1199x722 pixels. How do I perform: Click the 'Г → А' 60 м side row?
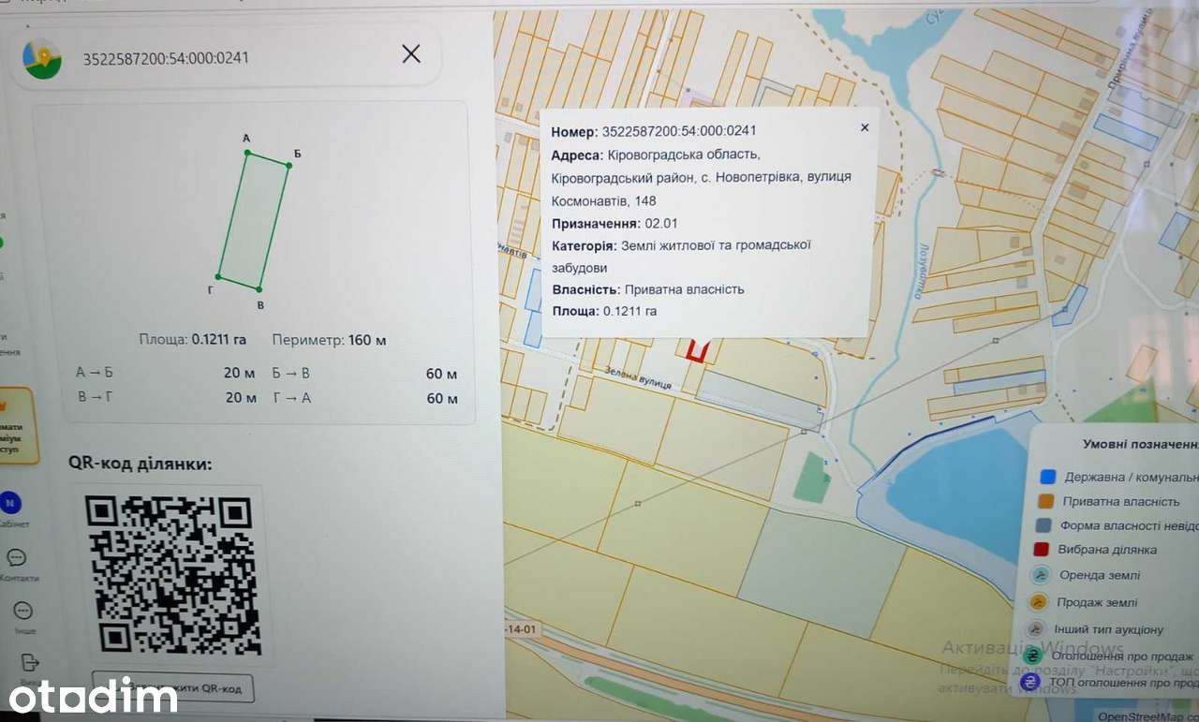click(x=364, y=398)
